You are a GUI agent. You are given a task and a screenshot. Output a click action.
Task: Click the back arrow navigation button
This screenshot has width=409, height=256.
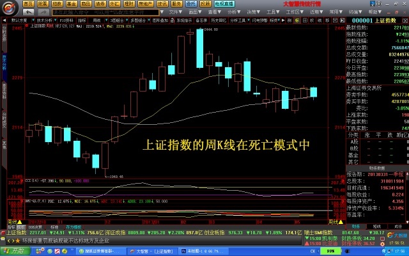point(29,12)
